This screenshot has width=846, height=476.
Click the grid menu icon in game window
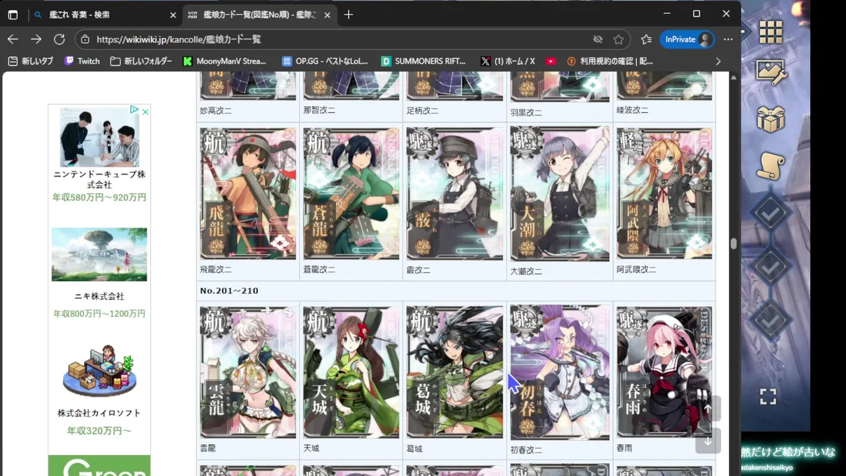coord(771,31)
